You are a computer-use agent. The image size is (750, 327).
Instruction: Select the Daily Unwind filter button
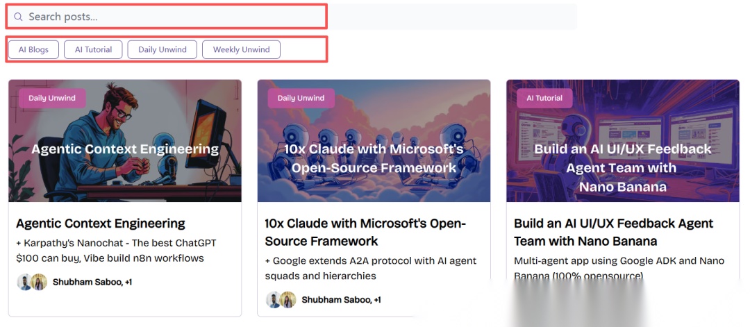(x=162, y=49)
